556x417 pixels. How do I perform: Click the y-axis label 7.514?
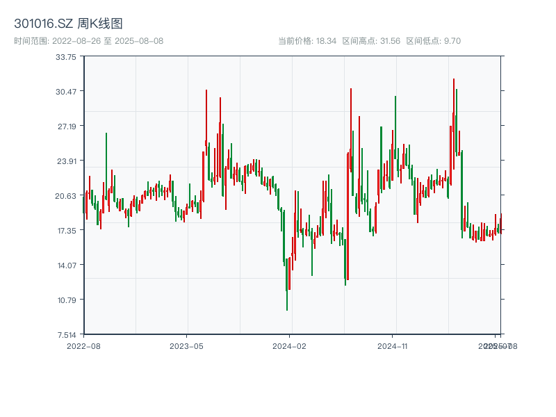[x=67, y=335]
